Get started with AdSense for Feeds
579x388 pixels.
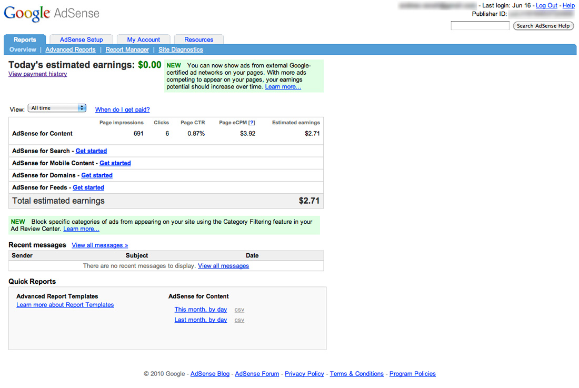pyautogui.click(x=88, y=187)
